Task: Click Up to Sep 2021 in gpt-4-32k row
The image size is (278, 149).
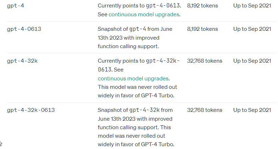Action: [252, 61]
